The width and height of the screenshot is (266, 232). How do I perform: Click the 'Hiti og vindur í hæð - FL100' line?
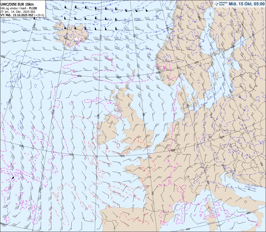pyautogui.click(x=19, y=8)
